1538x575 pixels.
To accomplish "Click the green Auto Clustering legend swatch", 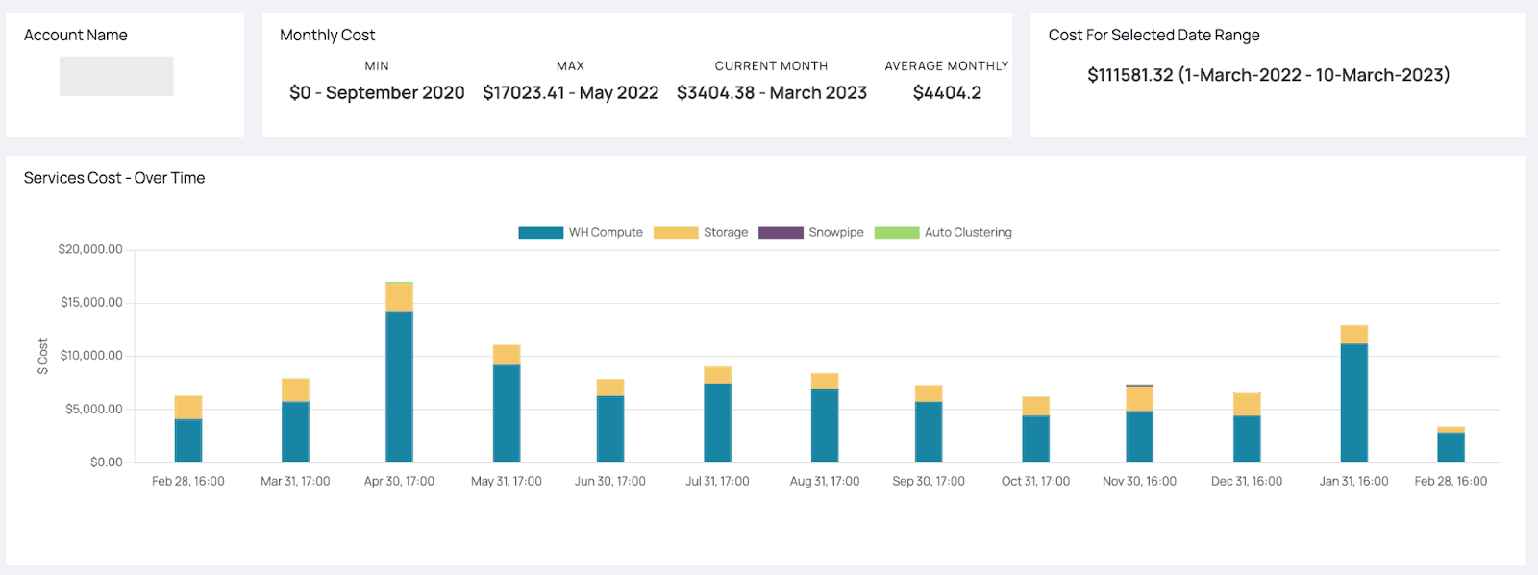I will coord(896,233).
